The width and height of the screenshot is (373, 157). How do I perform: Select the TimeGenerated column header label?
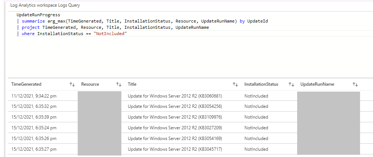tap(26, 84)
